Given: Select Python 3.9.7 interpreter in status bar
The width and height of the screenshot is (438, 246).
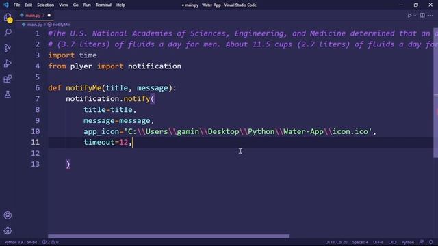Looking at the screenshot, I should (21, 242).
